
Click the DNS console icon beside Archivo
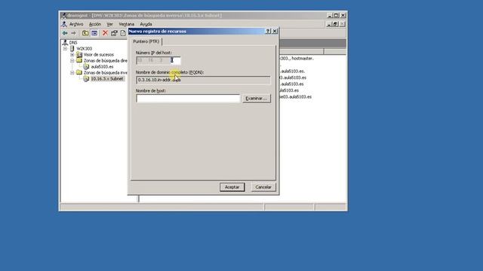[x=64, y=24]
